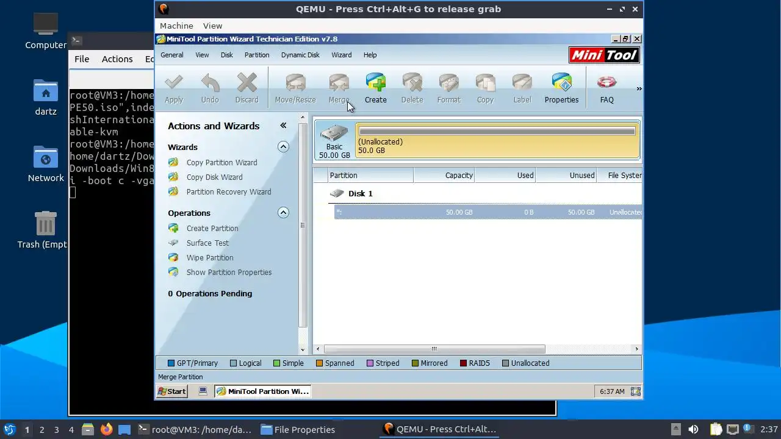Click the RAID5 legend color box
The width and height of the screenshot is (781, 439).
tap(463, 363)
